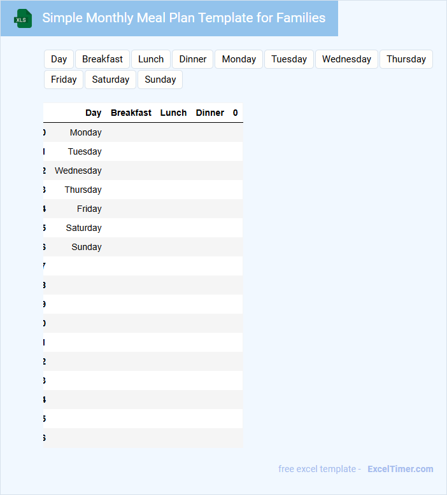447x495 pixels.
Task: Click the page title heading text
Action: pos(184,18)
